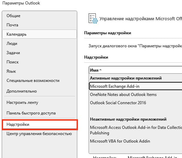Select Microsoft Exchange Add-in in list
The height and width of the screenshot is (158, 182).
click(x=135, y=86)
